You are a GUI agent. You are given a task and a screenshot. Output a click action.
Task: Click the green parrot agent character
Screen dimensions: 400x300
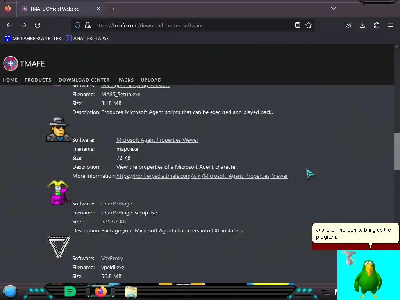[x=368, y=279]
